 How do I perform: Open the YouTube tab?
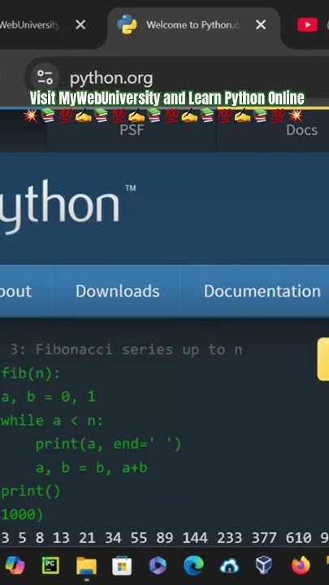pos(307,25)
